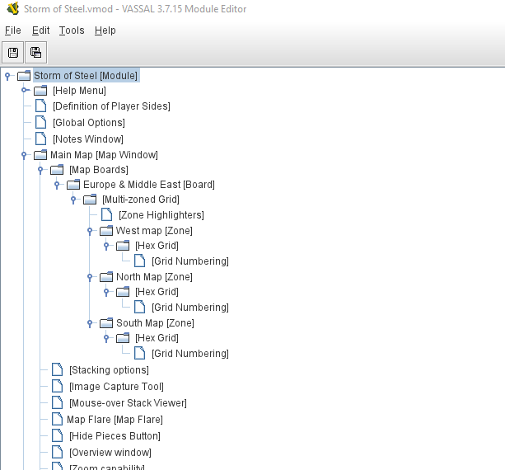Screen dimensions: 505x470
Task: Click the Main Map folder icon
Action: click(40, 155)
